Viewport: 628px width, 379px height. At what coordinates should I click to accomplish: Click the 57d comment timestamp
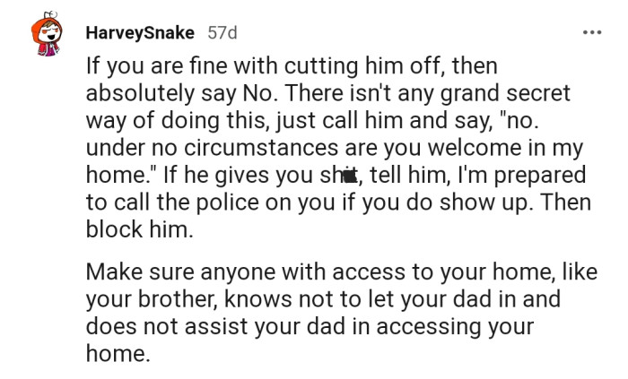[x=222, y=33]
